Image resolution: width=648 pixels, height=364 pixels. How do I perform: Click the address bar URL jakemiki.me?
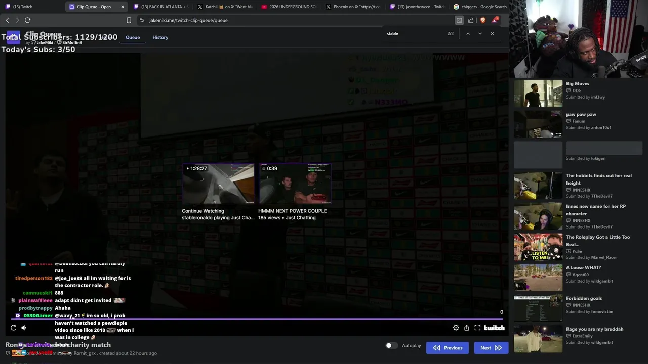coord(188,20)
